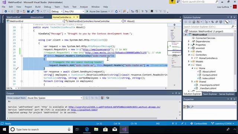Open the Debug menu
The width and height of the screenshot is (238, 134).
[x=47, y=7]
